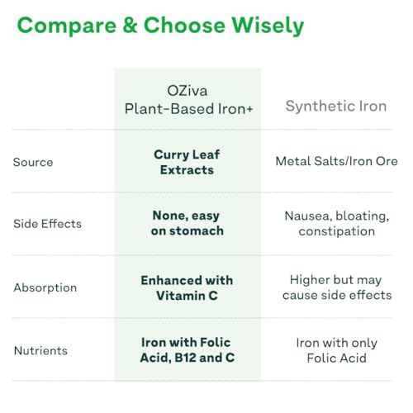Click the word "Wisely" in the title

tap(268, 26)
